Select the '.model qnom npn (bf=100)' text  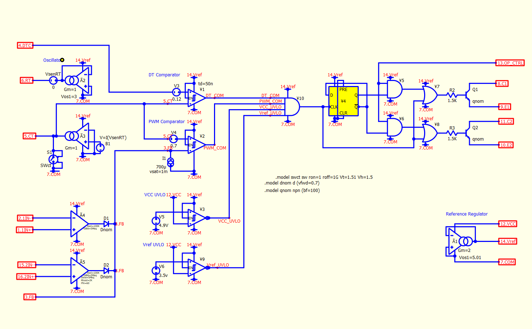pos(292,191)
